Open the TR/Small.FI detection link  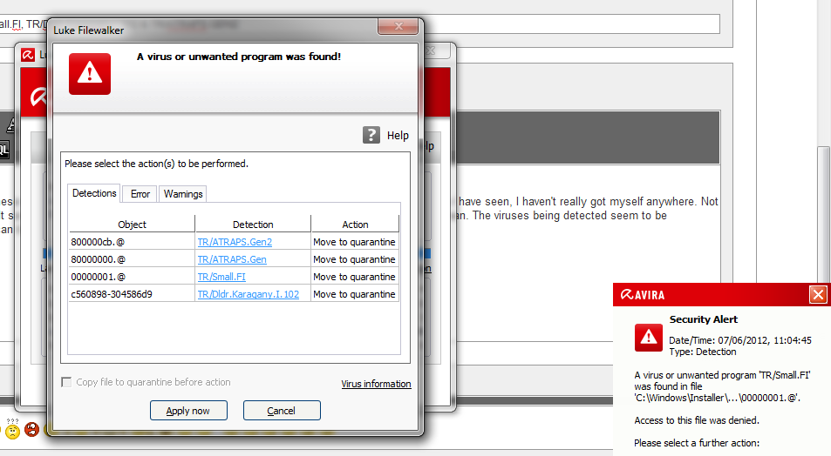coord(221,277)
